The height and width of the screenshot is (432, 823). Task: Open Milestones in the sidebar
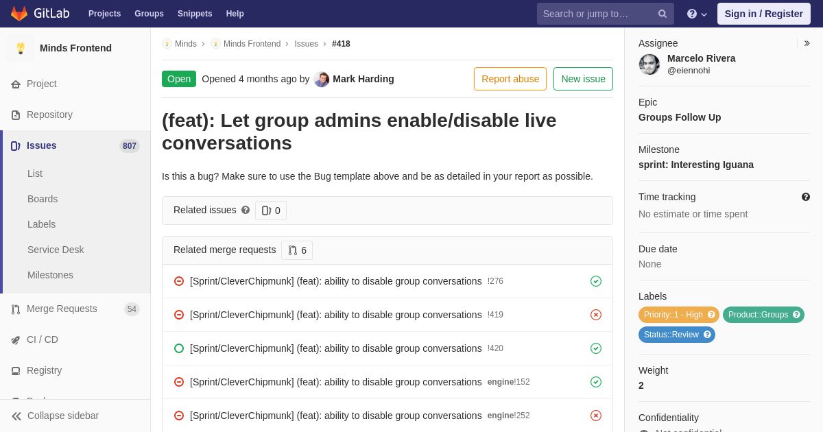[50, 275]
